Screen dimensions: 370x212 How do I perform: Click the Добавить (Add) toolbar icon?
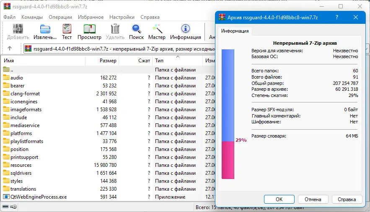click(x=18, y=29)
